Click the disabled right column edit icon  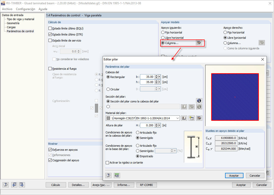262,43
